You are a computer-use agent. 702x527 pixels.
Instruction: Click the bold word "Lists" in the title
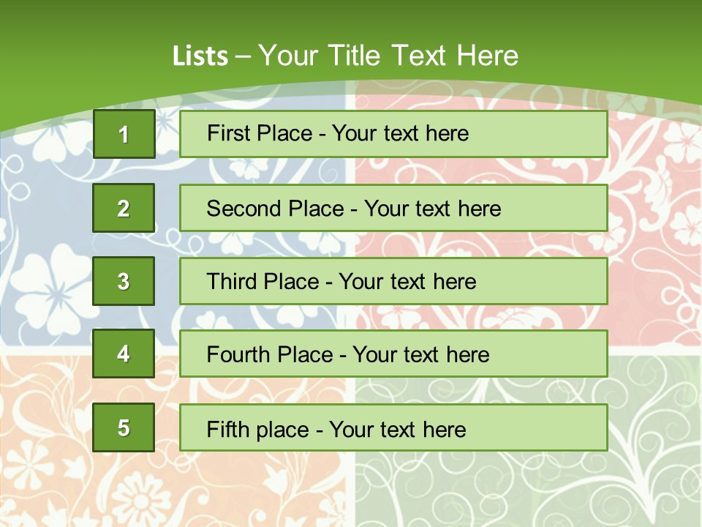(200, 56)
